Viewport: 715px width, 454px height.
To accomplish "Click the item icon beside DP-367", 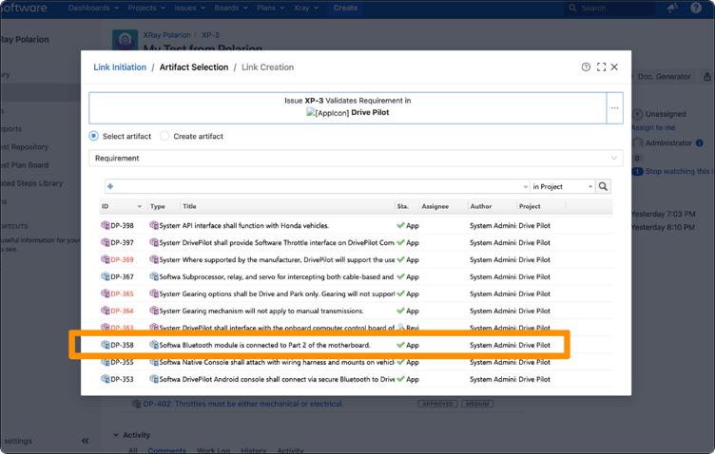I will click(x=105, y=276).
